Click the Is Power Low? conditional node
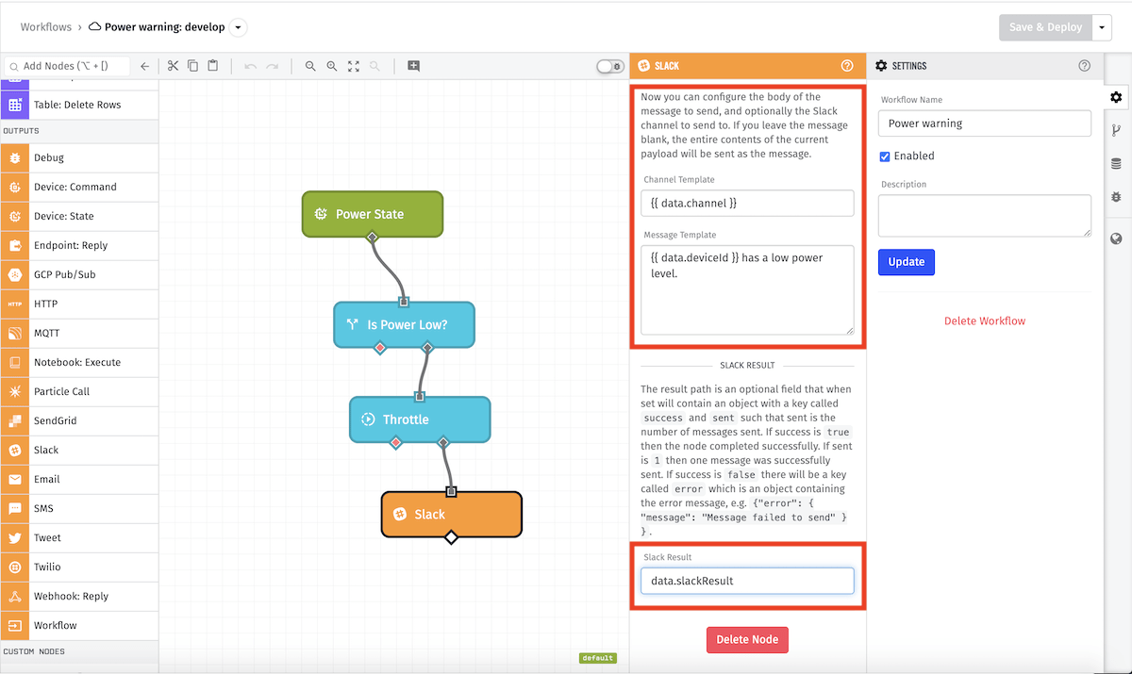The height and width of the screenshot is (674, 1132). [404, 325]
